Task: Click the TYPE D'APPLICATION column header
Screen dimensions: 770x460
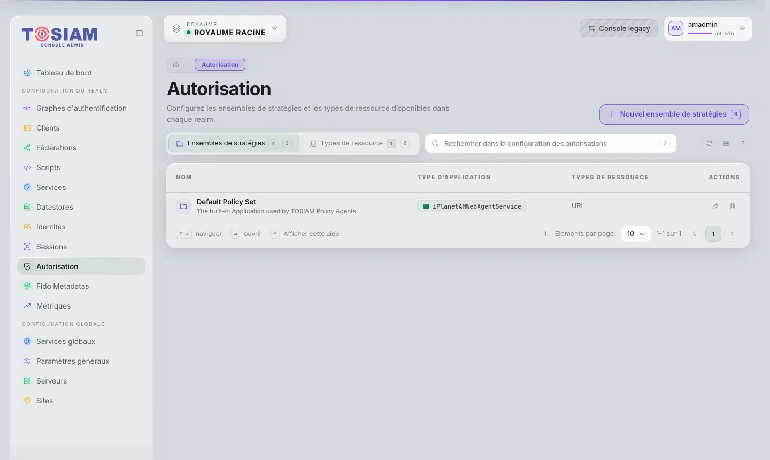Action: point(454,177)
